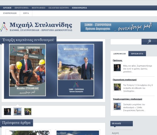The width and height of the screenshot is (157, 135).
Task: Select the first slider thumbnail
Action: (x=7, y=111)
